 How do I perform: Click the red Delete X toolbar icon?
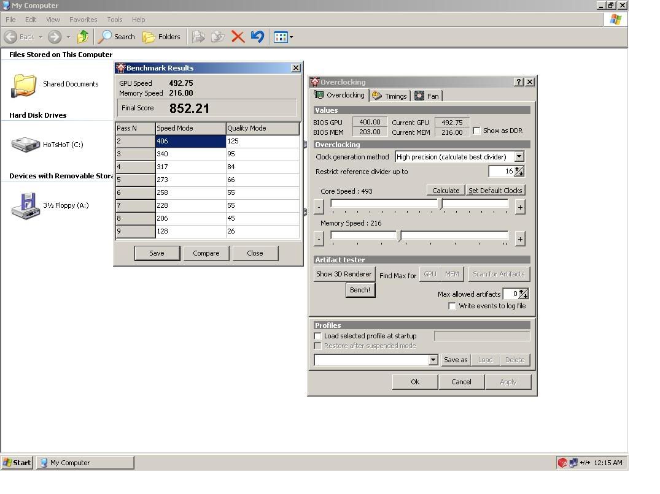click(x=238, y=37)
